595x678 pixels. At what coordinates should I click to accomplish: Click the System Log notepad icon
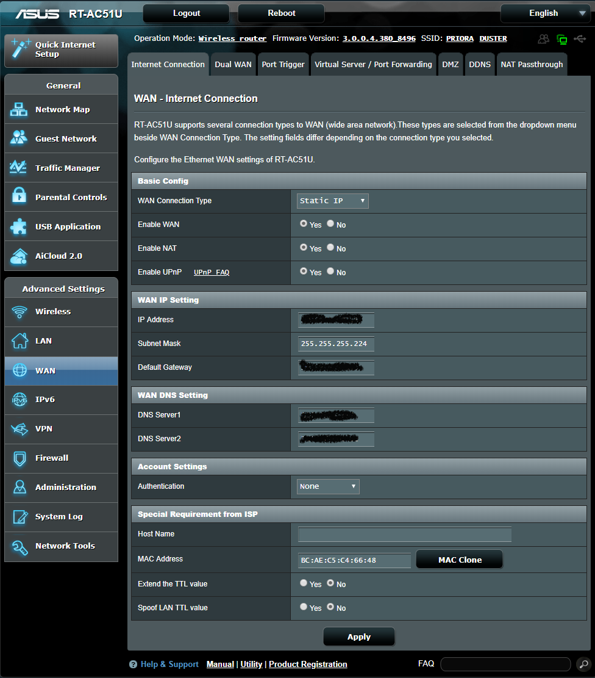20,517
